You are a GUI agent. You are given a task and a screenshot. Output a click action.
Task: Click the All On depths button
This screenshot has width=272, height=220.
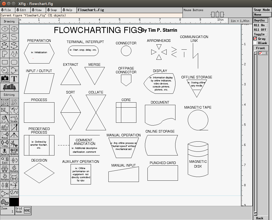[x=260, y=25]
